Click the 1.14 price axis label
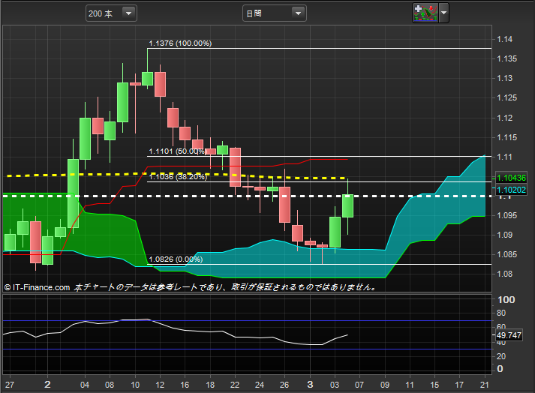This screenshot has width=535, height=393. click(x=504, y=39)
